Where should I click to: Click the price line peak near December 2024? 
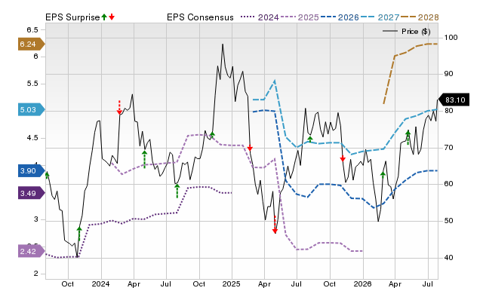tap(223, 45)
